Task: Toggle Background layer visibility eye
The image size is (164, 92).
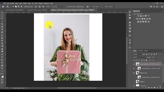Action: (x=134, y=86)
